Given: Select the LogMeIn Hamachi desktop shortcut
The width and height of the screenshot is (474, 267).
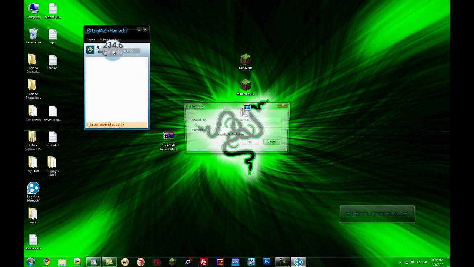Looking at the screenshot, I should pos(33,192).
